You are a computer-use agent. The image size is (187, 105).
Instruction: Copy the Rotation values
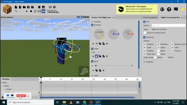click(100, 44)
